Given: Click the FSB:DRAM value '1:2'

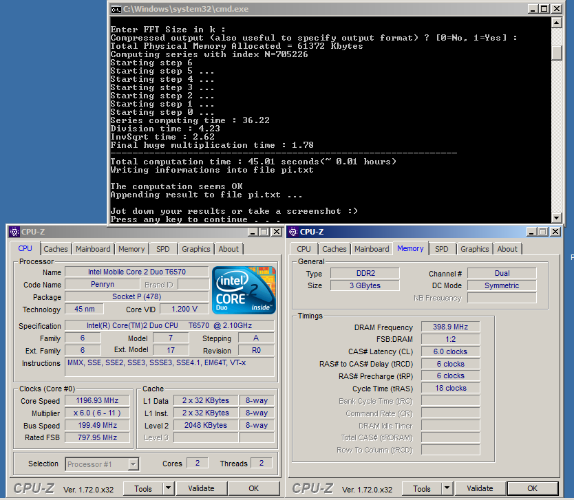Looking at the screenshot, I should tap(451, 340).
